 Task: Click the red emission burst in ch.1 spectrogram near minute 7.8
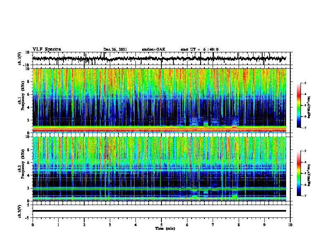tap(235, 128)
